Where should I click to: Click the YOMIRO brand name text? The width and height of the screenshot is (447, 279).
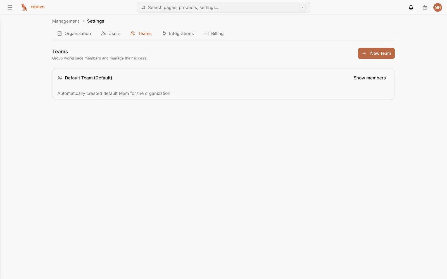point(37,7)
